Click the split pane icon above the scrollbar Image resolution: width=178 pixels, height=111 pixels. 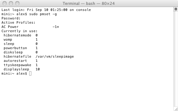(176, 9)
